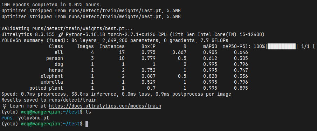Click the potted plant class row label
317x131 pixels.
(x=46, y=88)
